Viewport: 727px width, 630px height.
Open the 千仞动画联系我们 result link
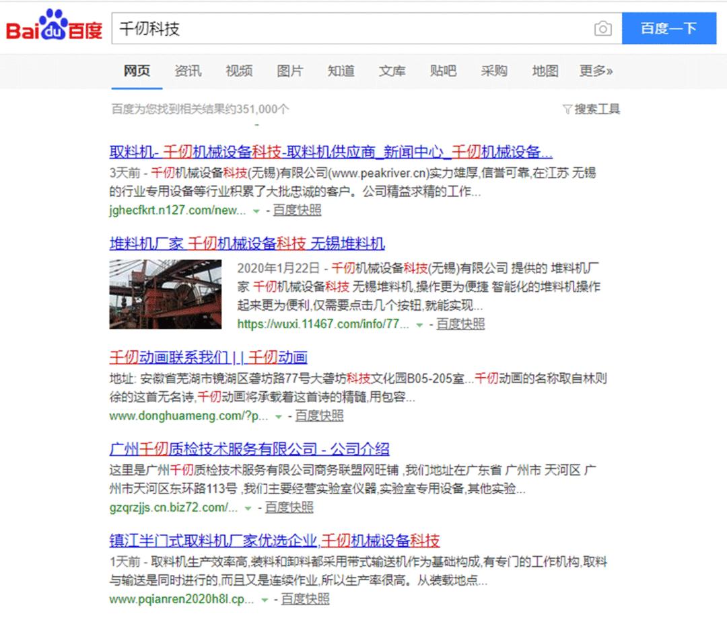click(209, 357)
